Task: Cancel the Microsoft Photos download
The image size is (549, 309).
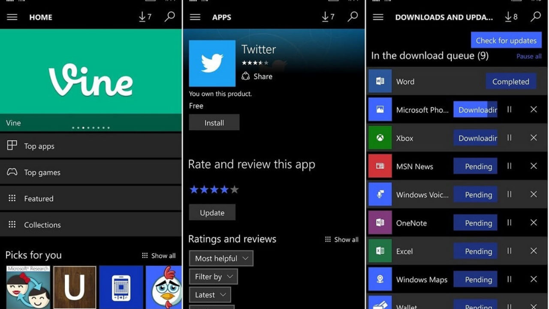Action: point(534,109)
